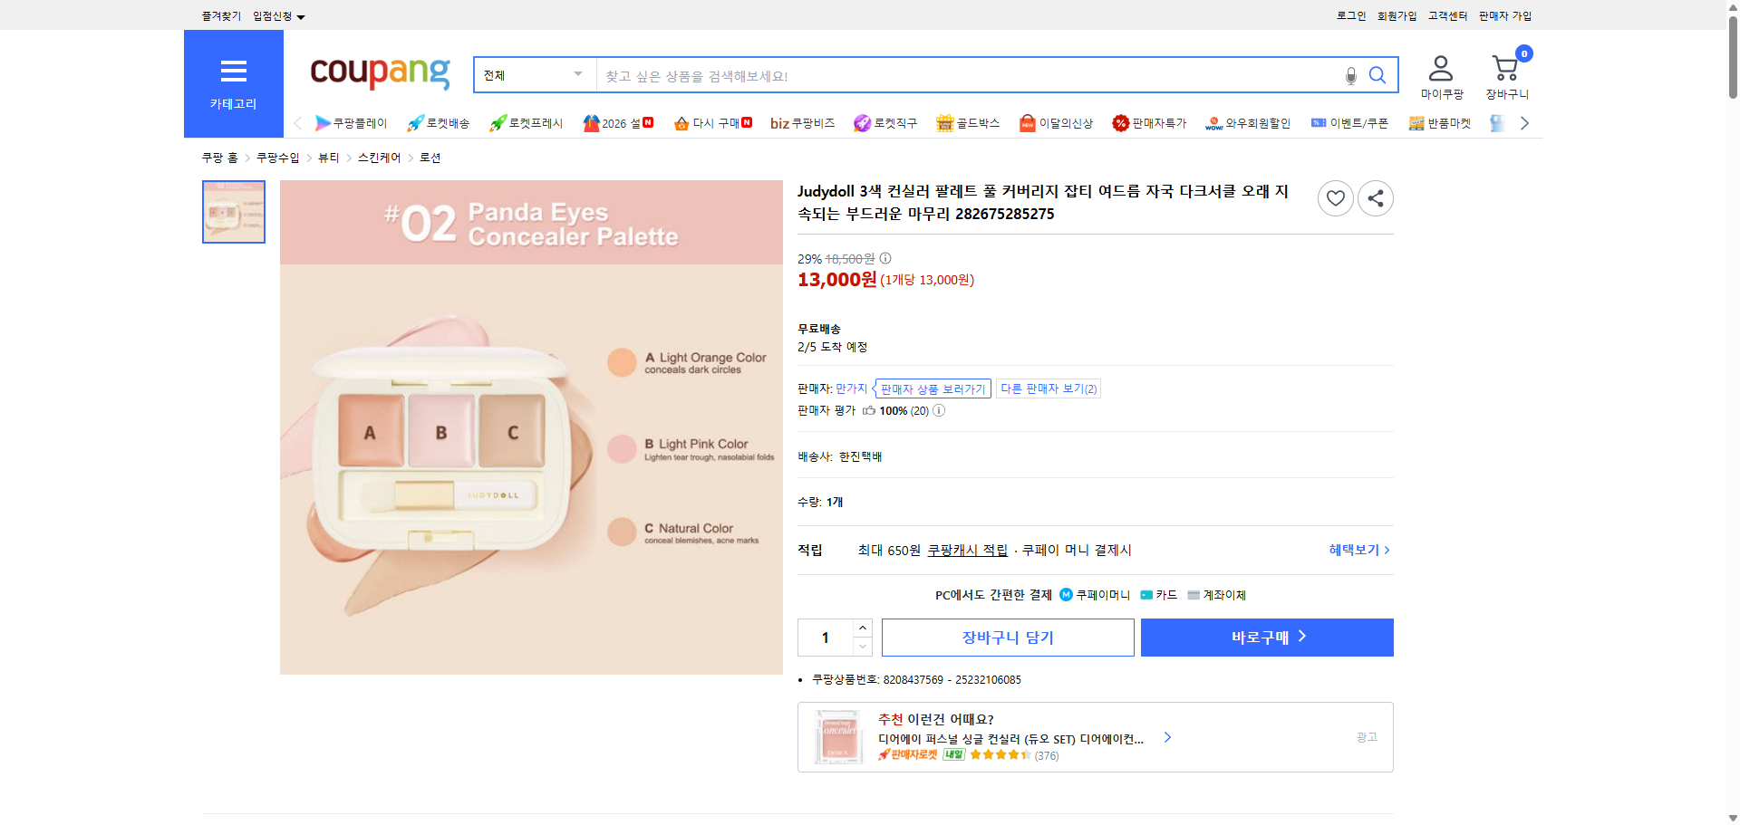Select the 로켓배송 rocket icon
The image size is (1740, 825).
point(414,122)
